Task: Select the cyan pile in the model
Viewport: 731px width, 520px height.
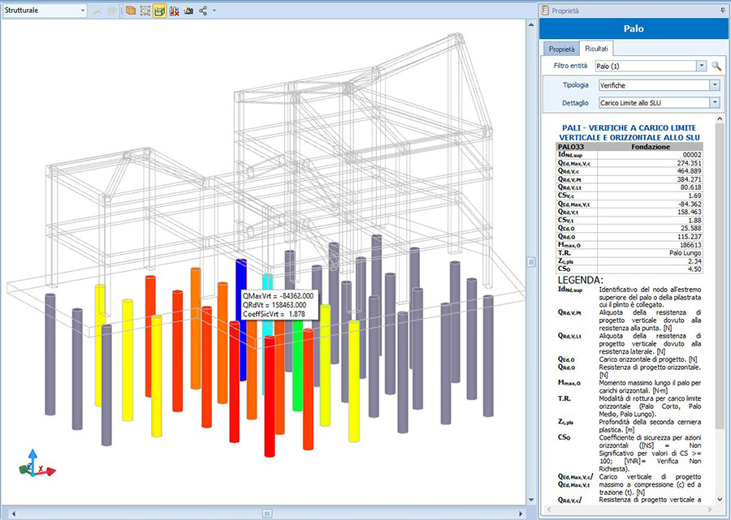Action: (x=267, y=284)
